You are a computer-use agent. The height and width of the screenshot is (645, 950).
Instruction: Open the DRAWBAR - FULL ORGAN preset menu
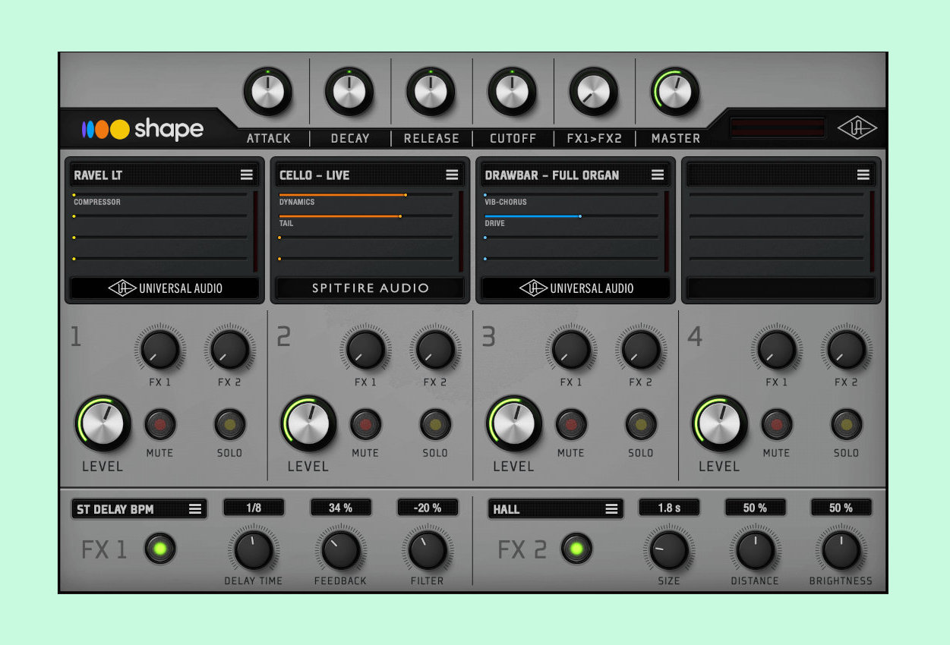coord(658,175)
